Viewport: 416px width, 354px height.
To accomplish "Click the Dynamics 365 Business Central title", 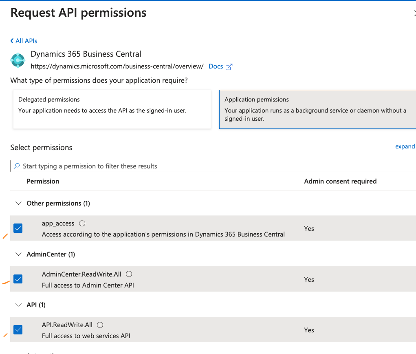I will [86, 54].
